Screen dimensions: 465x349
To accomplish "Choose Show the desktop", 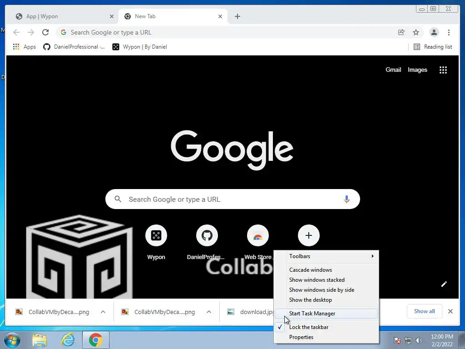I will click(x=326, y=300).
